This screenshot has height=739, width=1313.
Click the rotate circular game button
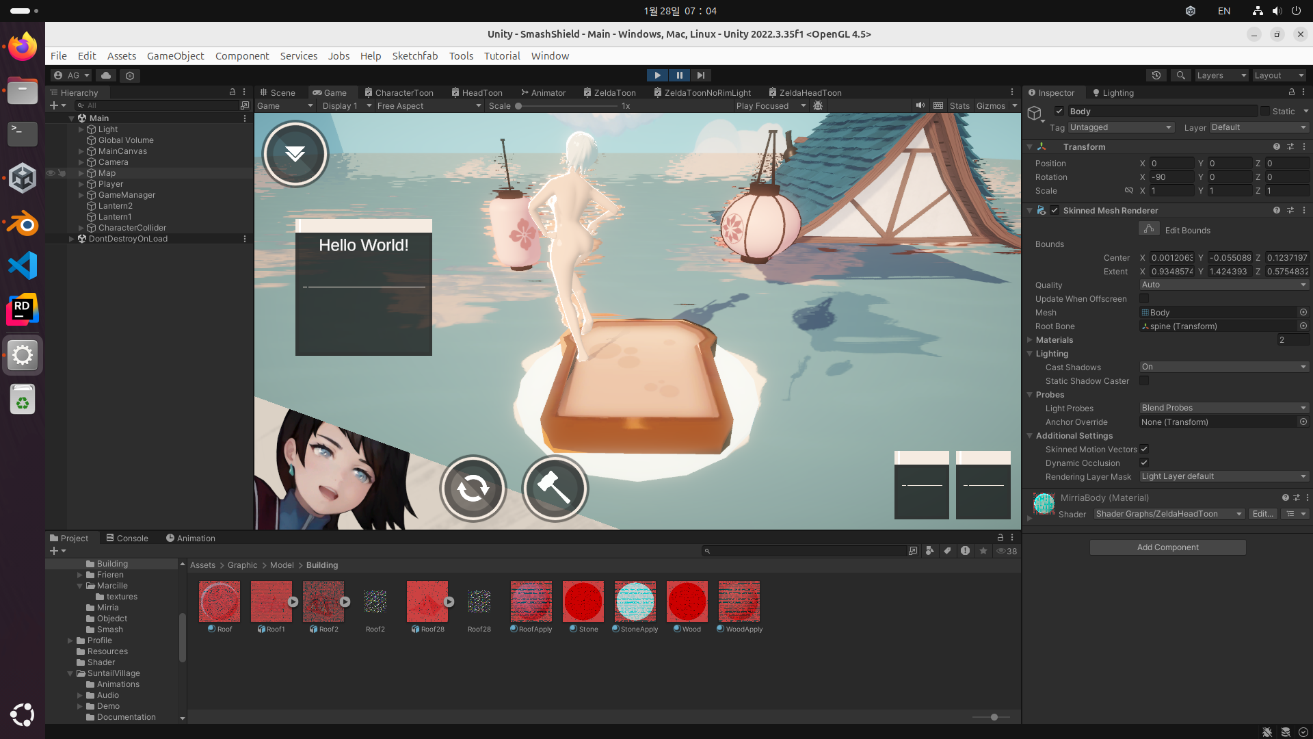[x=473, y=489]
